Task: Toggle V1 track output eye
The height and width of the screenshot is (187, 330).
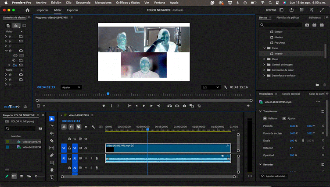Action: pyautogui.click(x=86, y=148)
